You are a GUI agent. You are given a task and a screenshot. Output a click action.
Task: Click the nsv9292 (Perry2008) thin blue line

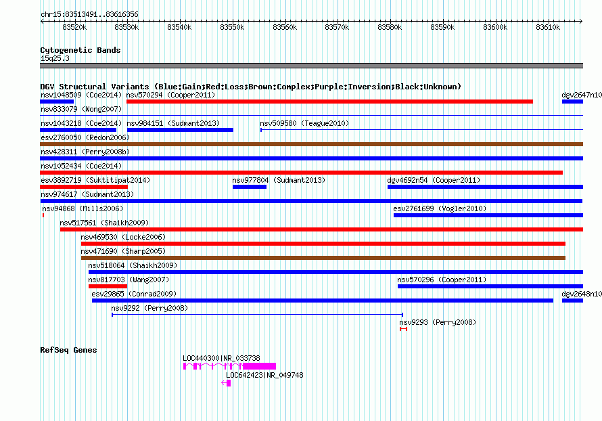point(257,315)
